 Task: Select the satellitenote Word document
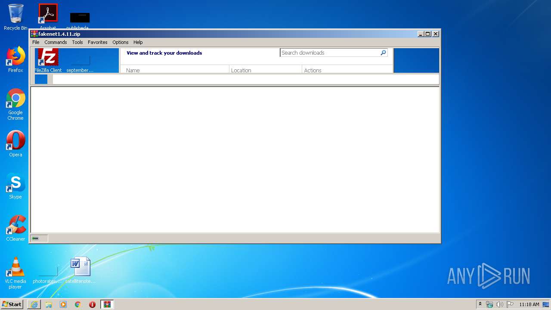(x=80, y=270)
